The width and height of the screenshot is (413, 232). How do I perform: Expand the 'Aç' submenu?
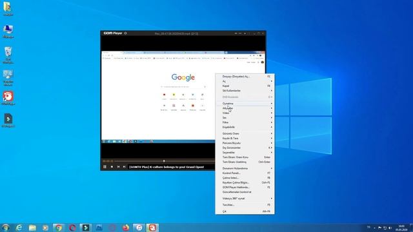click(x=245, y=81)
